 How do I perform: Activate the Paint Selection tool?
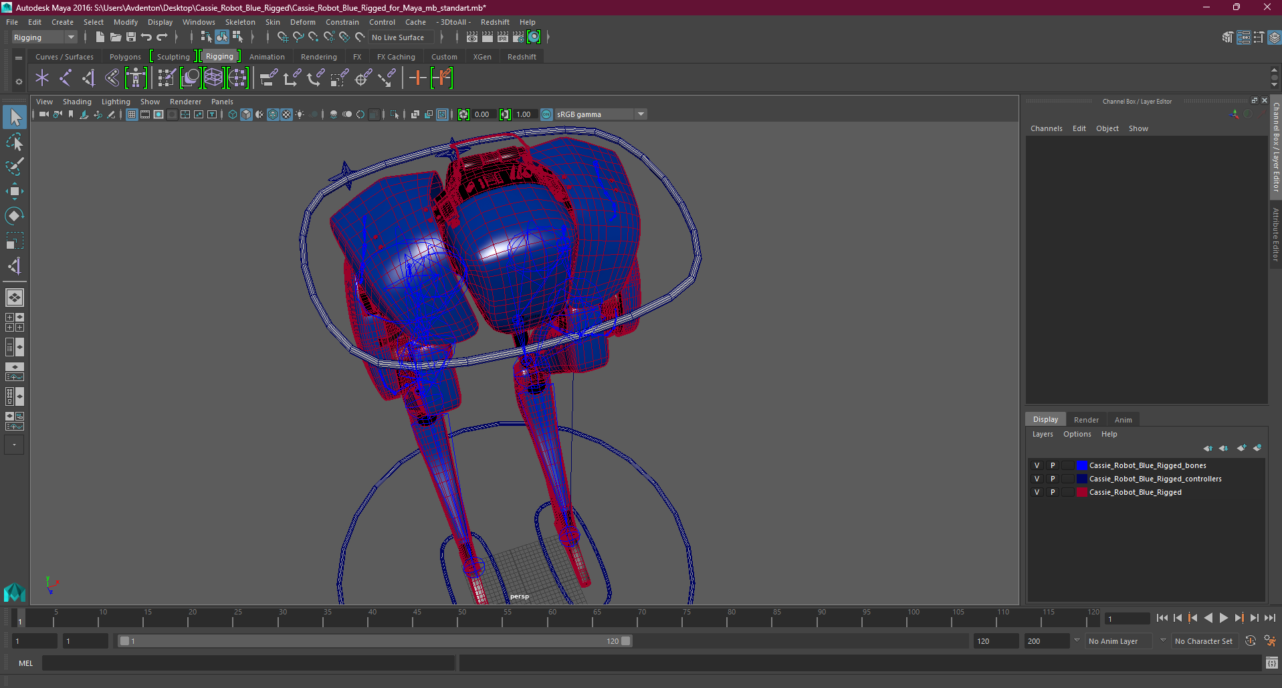(x=15, y=166)
